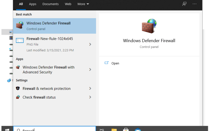Click Last modified 3/15/2021 text
The height and width of the screenshot is (131, 209).
[50, 50]
